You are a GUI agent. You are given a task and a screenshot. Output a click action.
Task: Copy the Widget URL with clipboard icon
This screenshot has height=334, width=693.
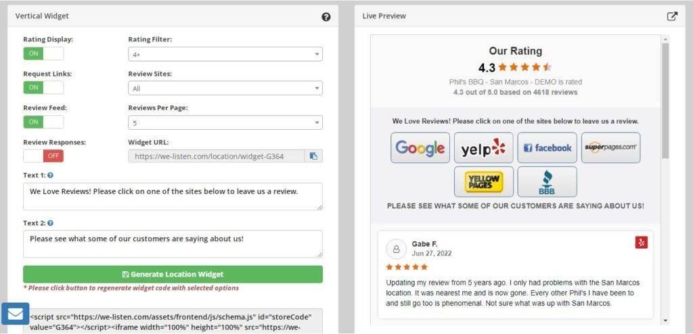[313, 156]
